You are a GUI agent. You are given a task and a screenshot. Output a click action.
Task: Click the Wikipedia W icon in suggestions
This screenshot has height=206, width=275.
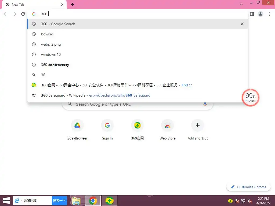[34, 95]
